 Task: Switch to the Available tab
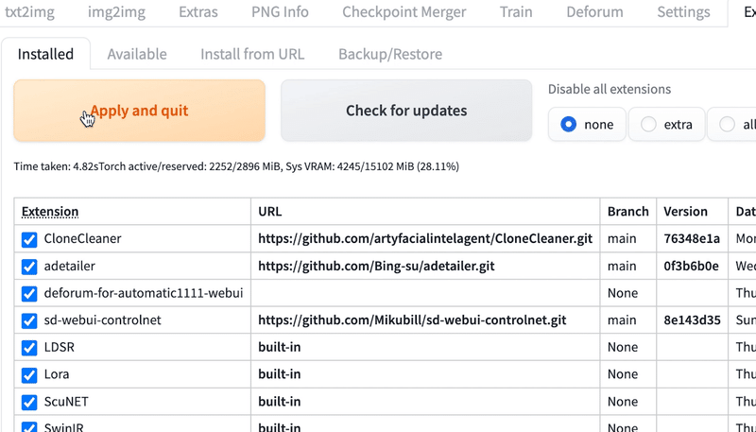click(x=137, y=54)
